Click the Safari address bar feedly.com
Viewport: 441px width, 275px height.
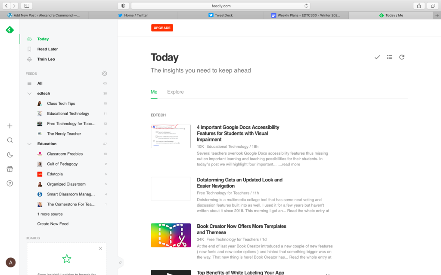coord(221,6)
